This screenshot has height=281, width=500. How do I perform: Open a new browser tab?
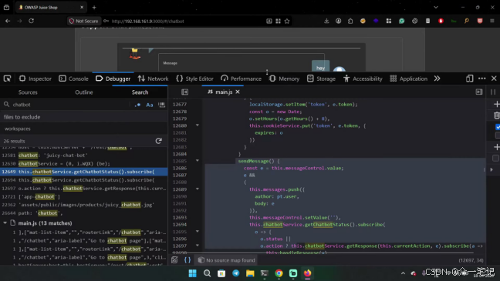94,8
